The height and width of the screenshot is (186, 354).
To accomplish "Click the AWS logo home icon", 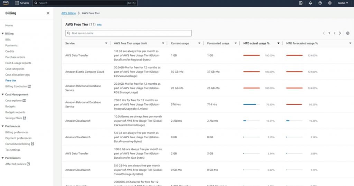I will coord(6,3).
